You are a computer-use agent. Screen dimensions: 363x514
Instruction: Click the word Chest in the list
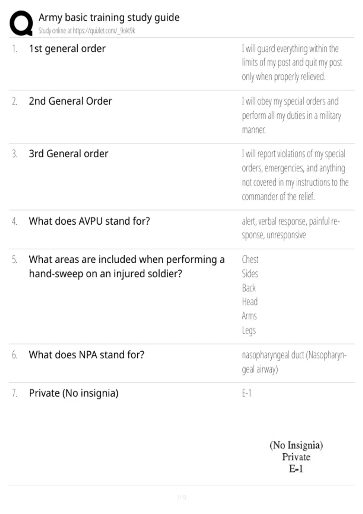[250, 259]
